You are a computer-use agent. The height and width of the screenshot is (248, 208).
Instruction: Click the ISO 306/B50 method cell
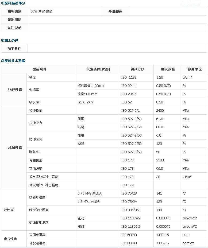point(131,210)
